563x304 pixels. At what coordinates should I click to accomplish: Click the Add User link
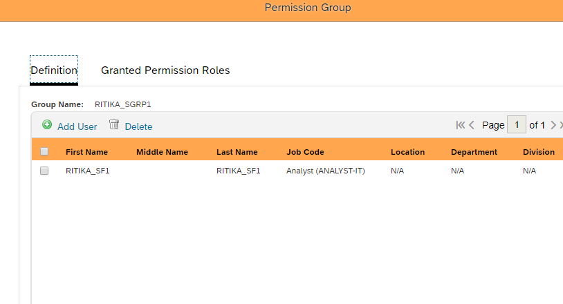(77, 126)
